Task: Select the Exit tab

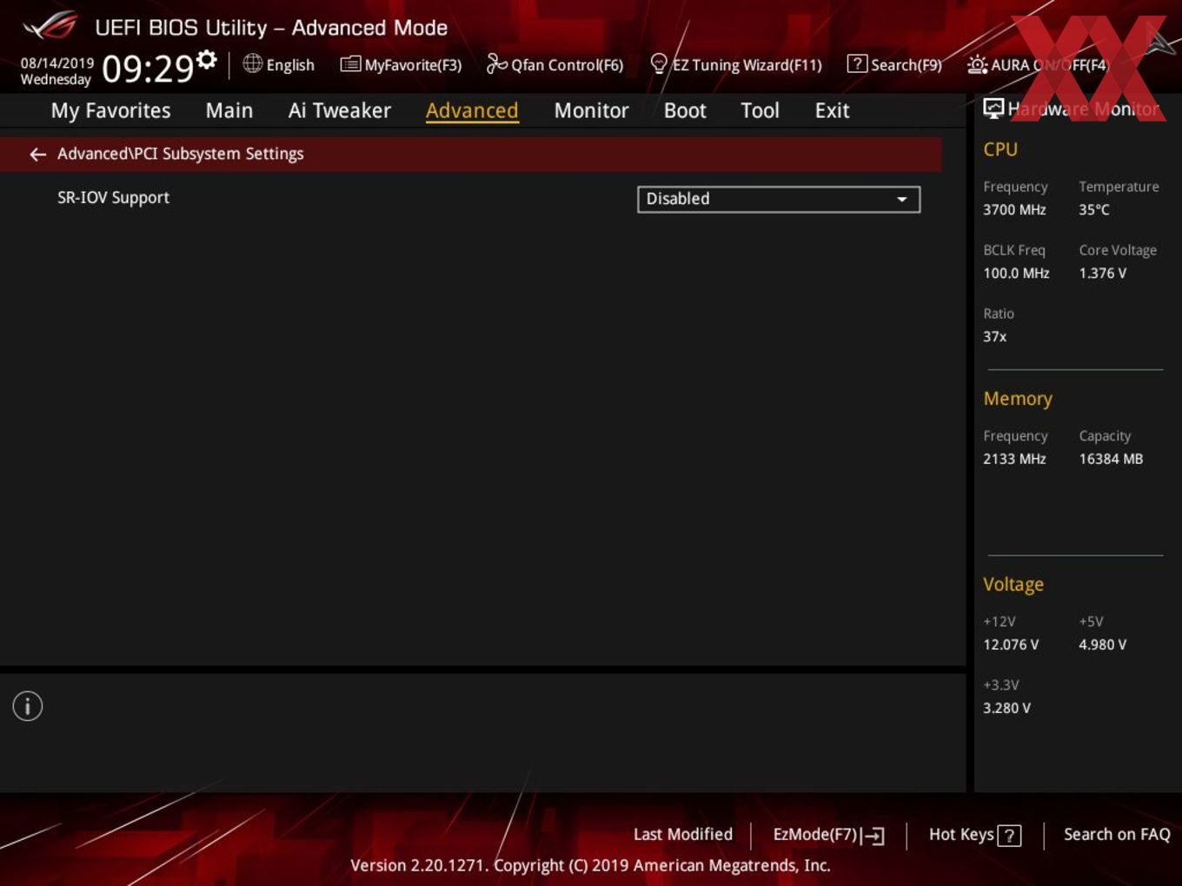Action: coord(832,110)
